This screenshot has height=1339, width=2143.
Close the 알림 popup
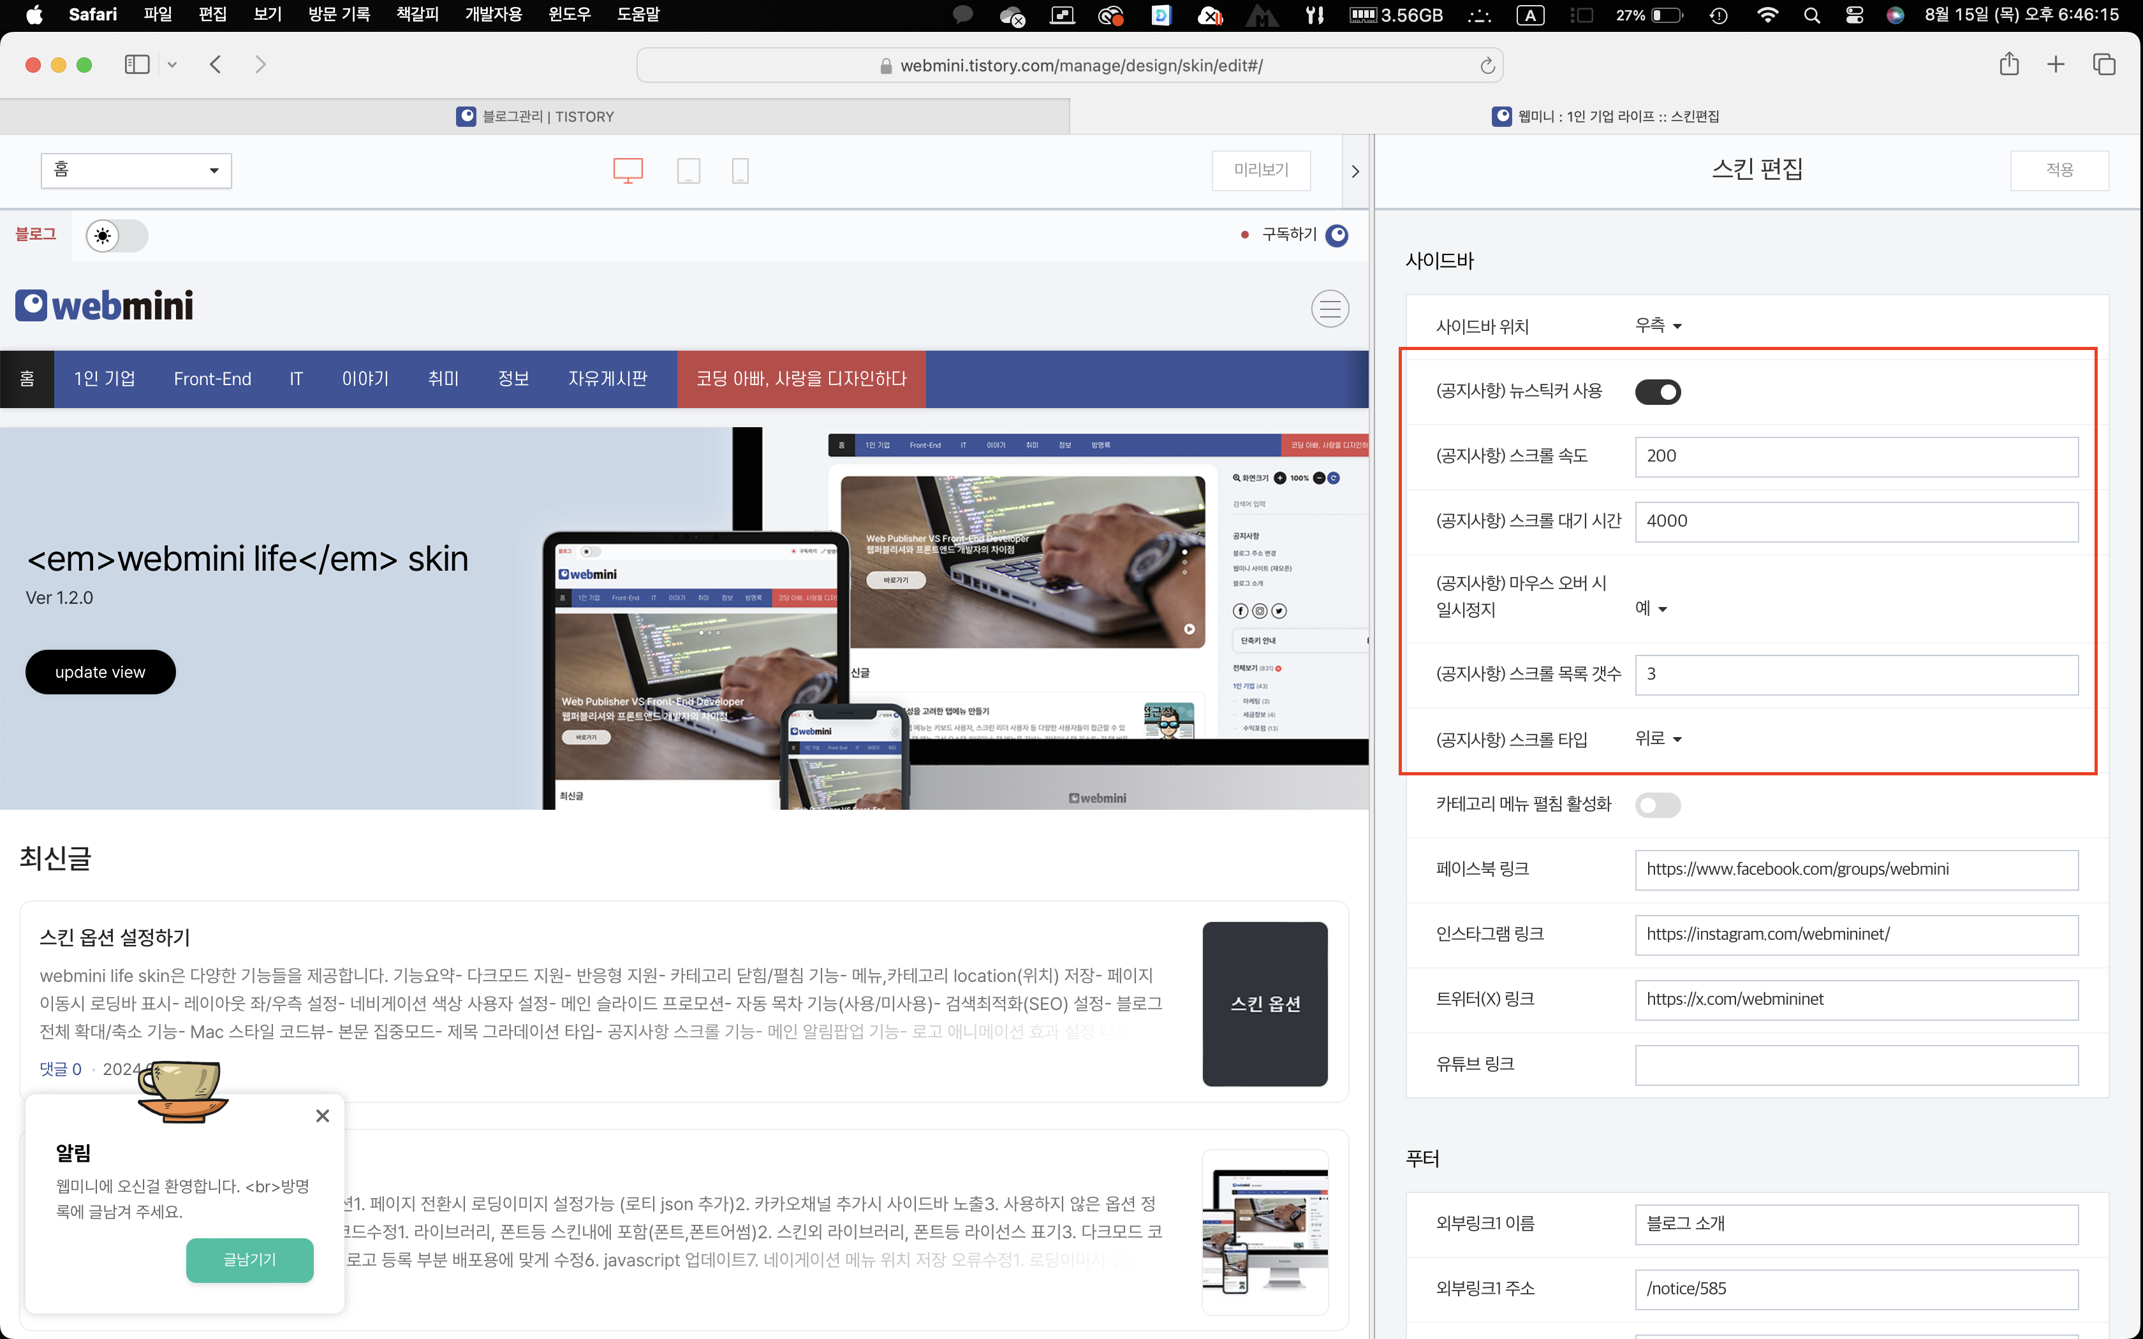(322, 1116)
